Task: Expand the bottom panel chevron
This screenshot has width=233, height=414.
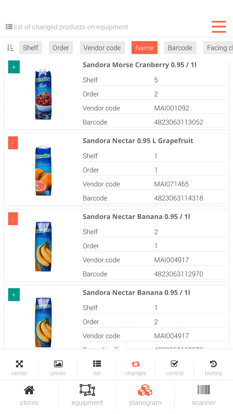Action: pos(116,347)
